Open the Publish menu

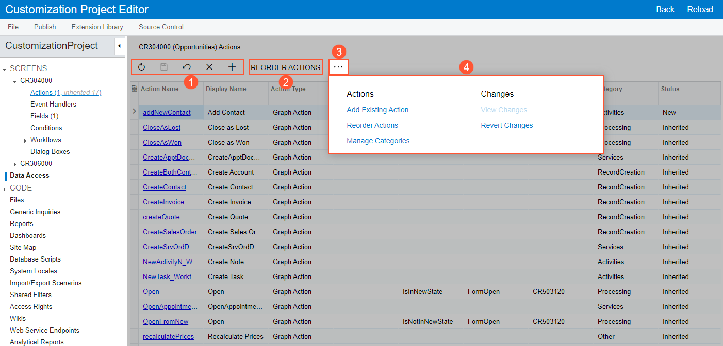pos(45,27)
